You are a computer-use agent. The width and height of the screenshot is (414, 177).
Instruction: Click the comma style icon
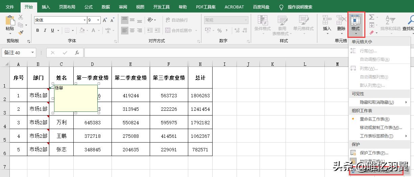point(227,30)
